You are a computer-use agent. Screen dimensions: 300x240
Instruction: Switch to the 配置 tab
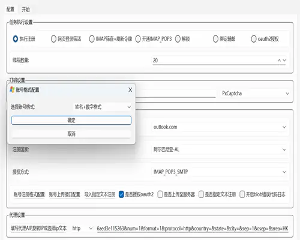(10, 9)
